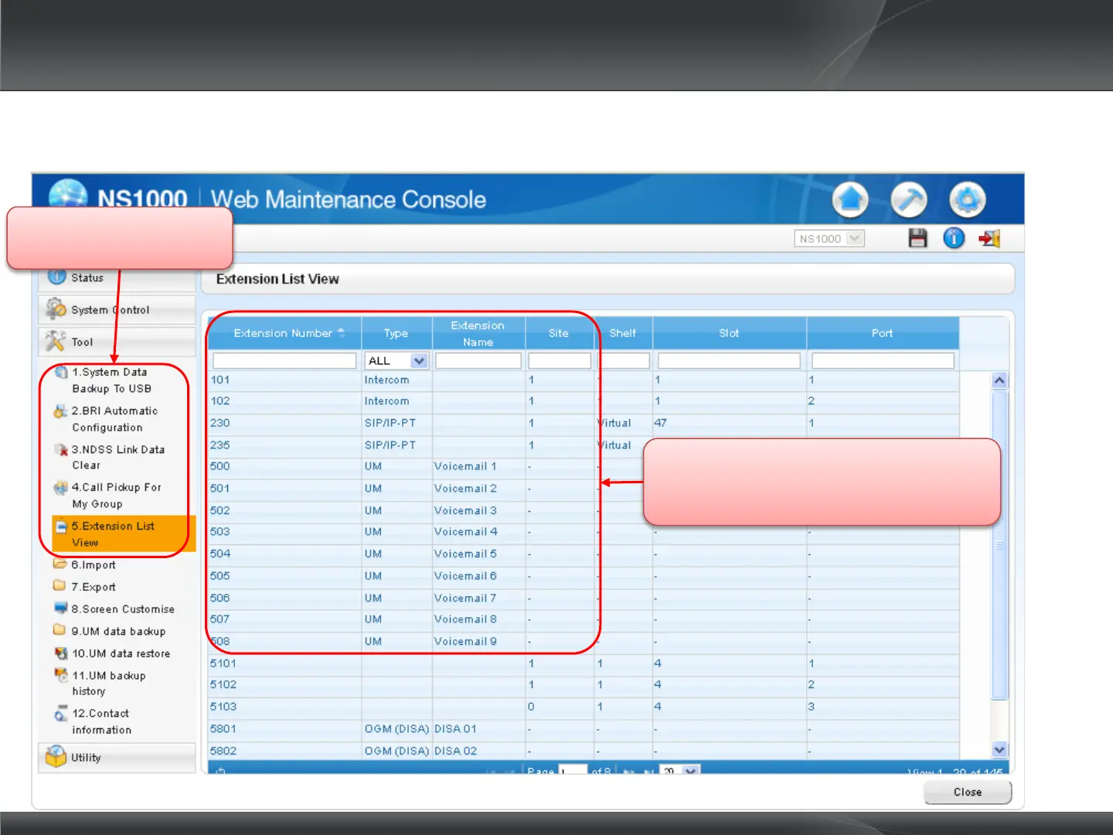
Task: Collapse the Tool menu section
Action: coord(117,342)
